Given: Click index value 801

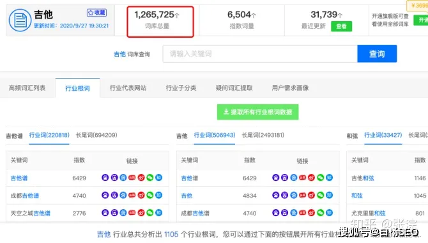Looking at the screenshot, I should pos(420,213).
